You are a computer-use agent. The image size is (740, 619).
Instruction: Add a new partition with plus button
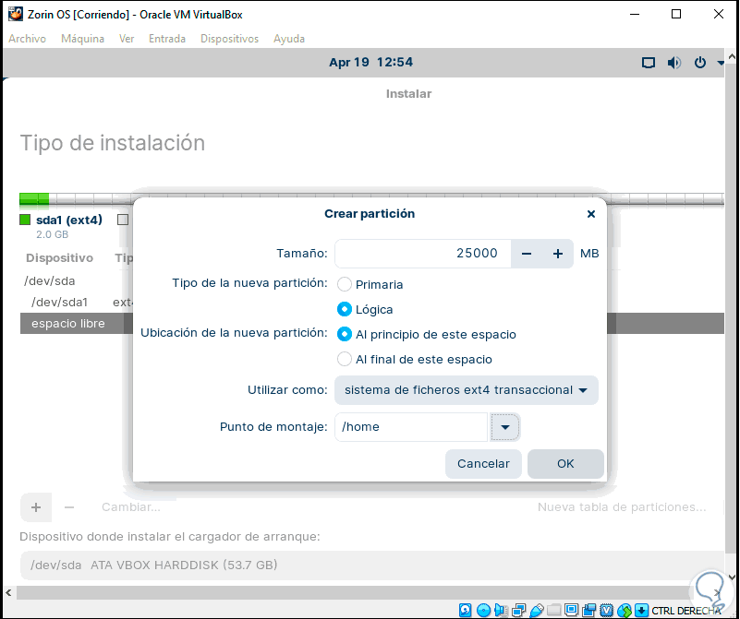(36, 507)
